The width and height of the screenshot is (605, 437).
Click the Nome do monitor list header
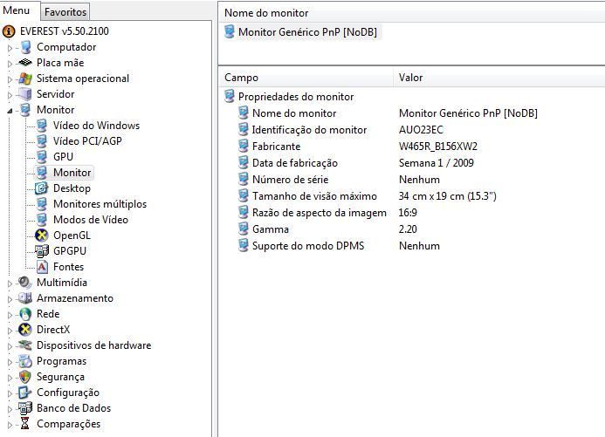click(411, 13)
